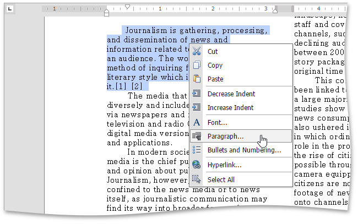Click the right column text 'studies show'
Image resolution: width=358 pixels, height=224 pixels.
point(319,108)
